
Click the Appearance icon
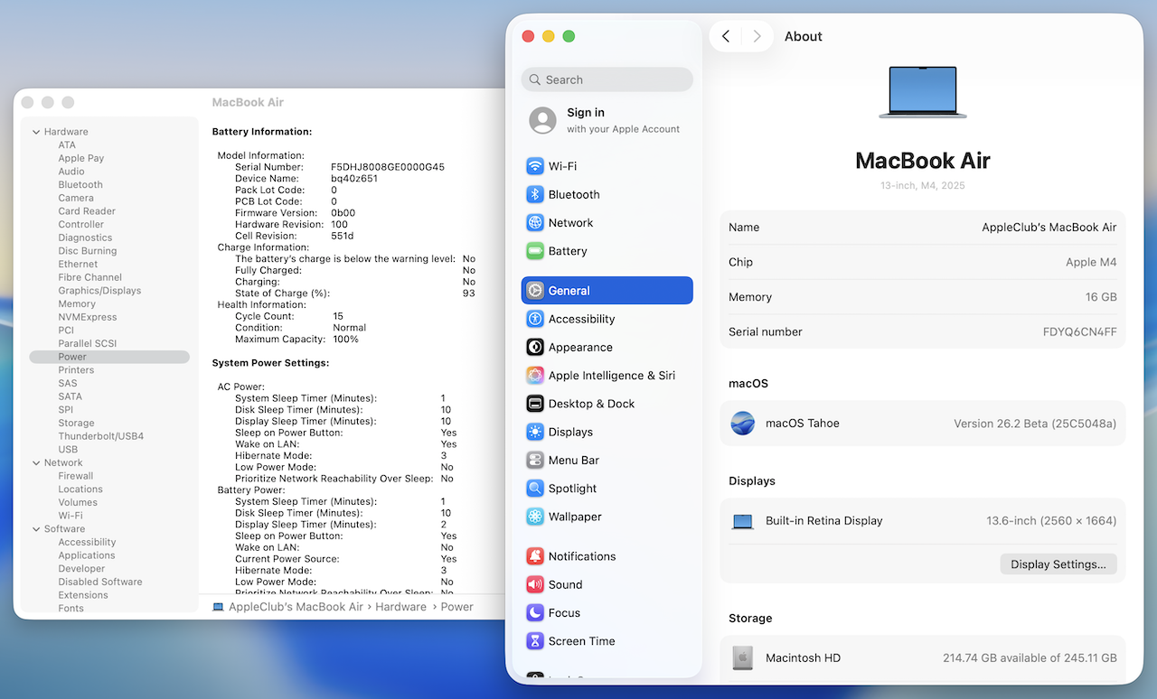click(535, 348)
